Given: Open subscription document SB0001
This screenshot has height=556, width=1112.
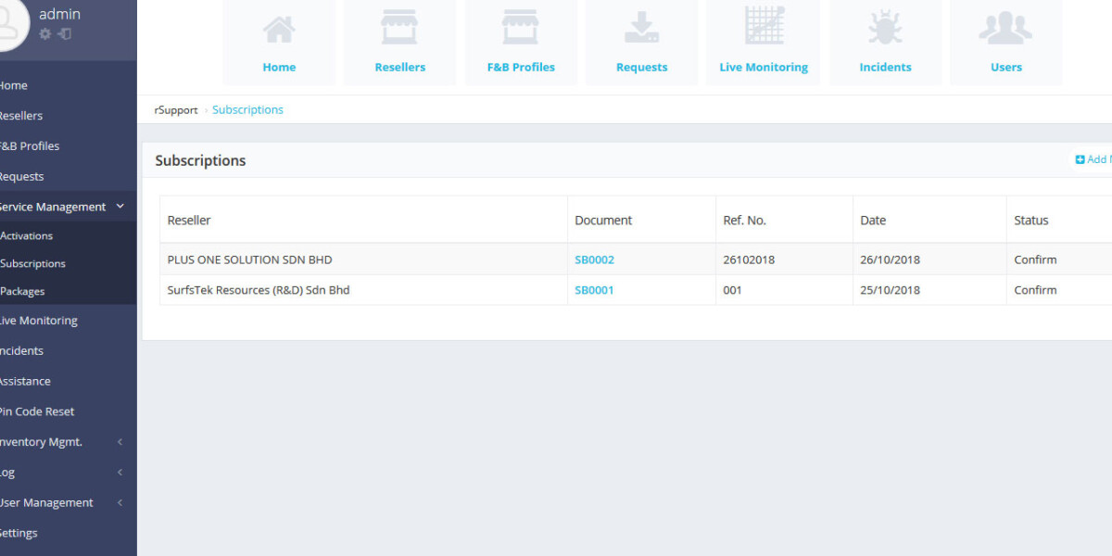Looking at the screenshot, I should (x=594, y=290).
